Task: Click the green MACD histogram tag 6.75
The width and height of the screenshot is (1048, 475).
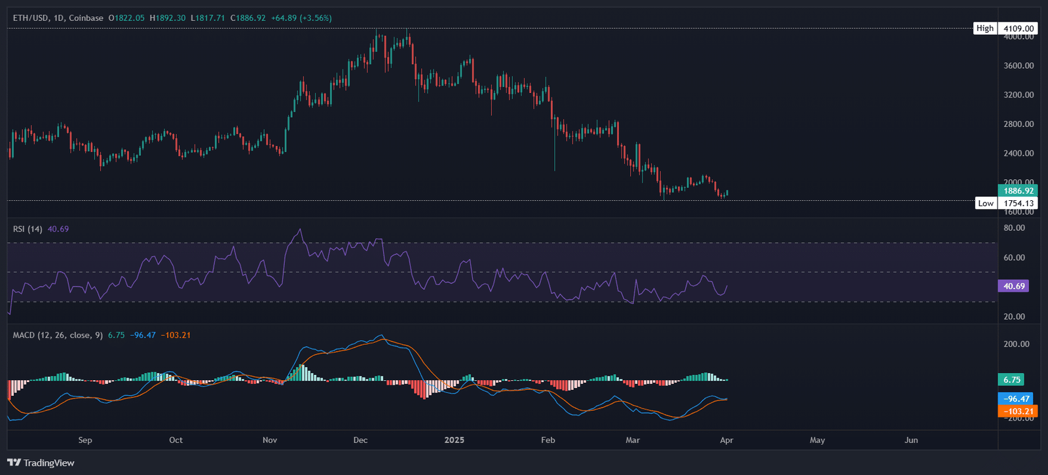Action: tap(1011, 379)
